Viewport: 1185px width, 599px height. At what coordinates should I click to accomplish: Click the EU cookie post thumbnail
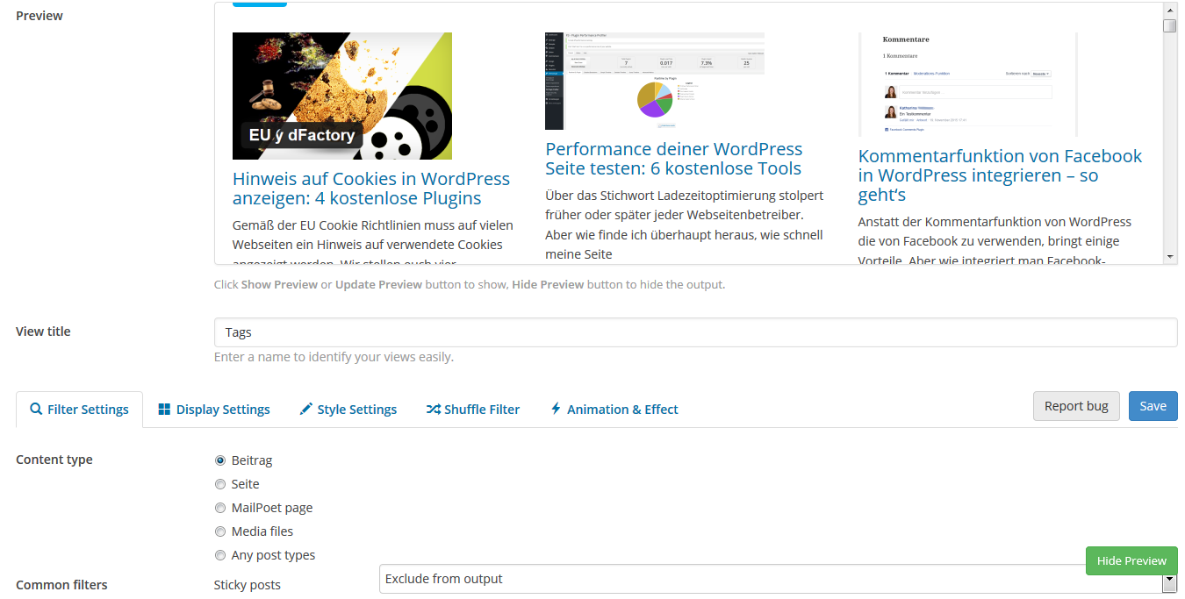342,96
